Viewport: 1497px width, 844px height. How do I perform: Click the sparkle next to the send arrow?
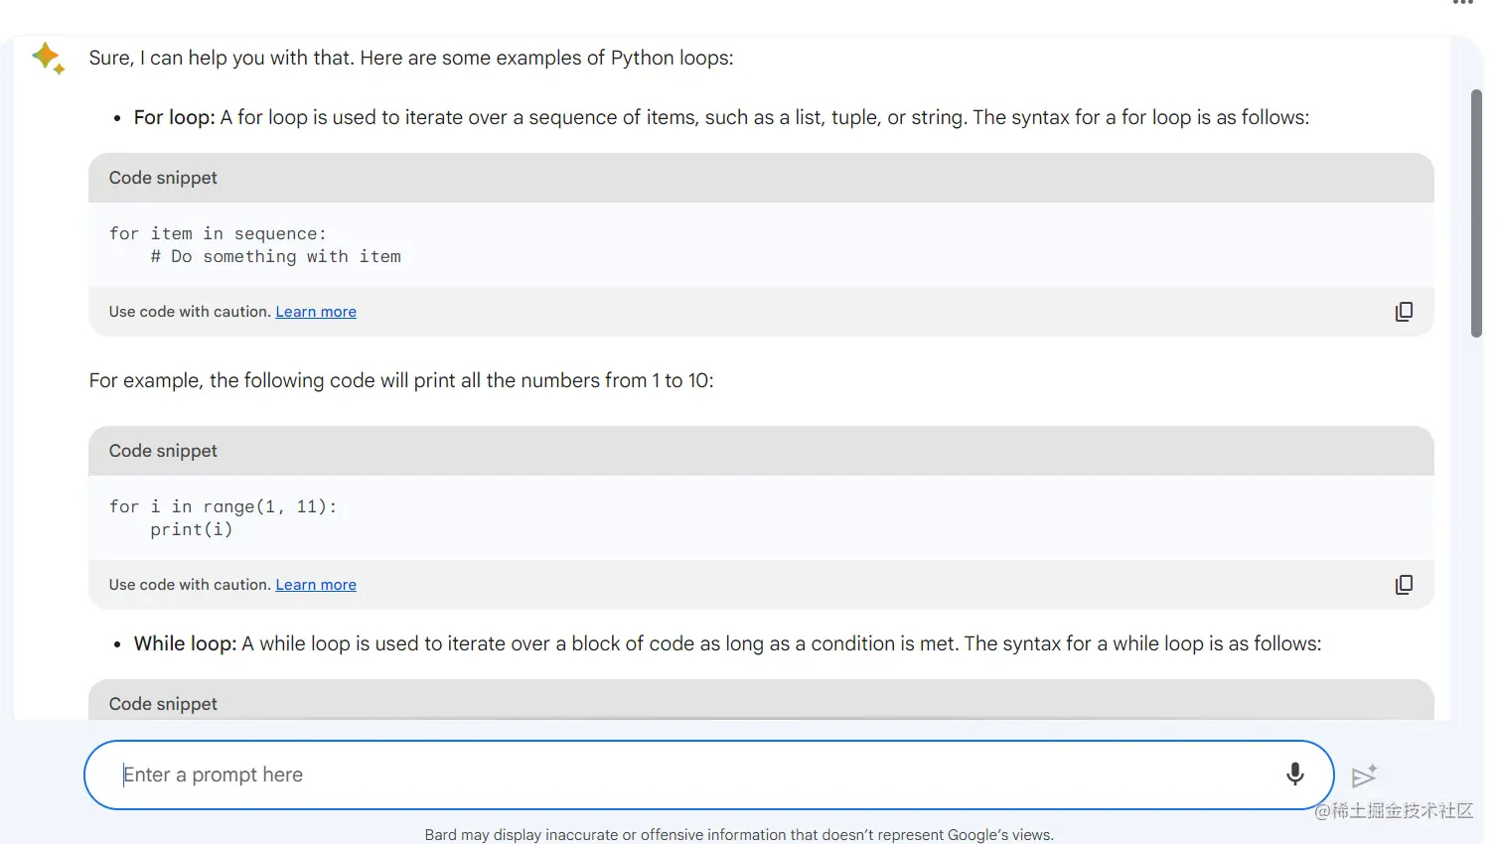[x=1374, y=766]
